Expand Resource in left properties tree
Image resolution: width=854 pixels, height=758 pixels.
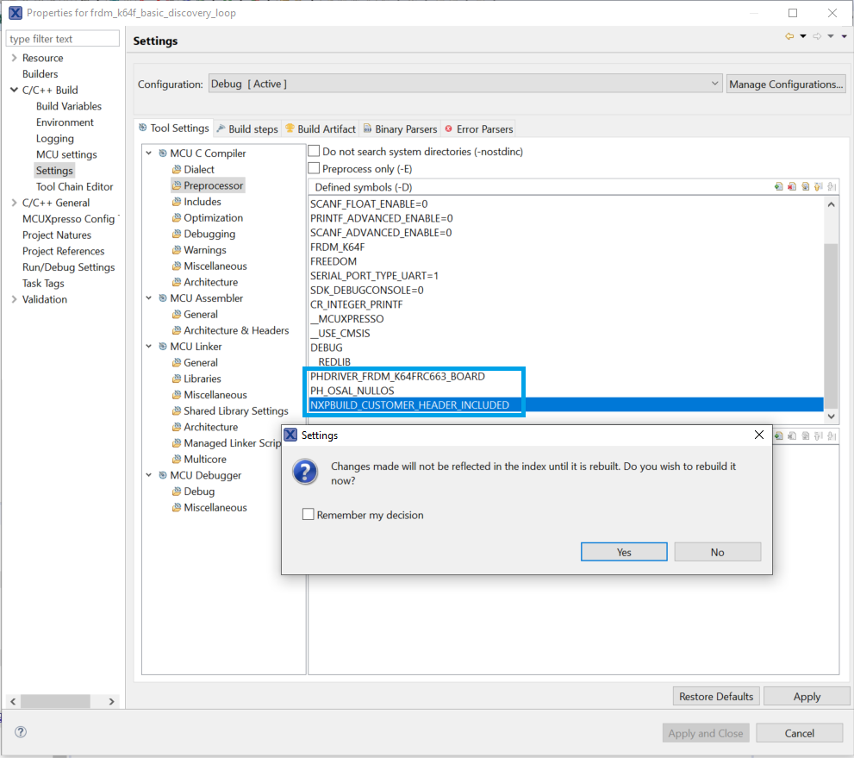click(14, 58)
